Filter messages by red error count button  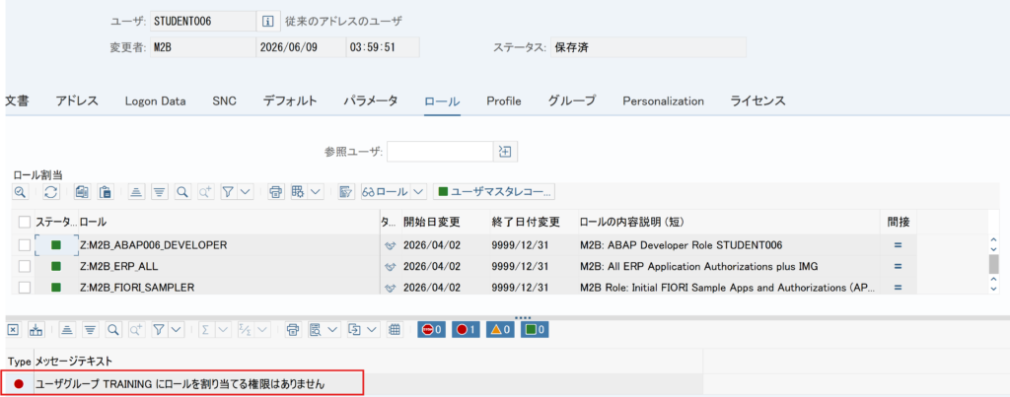[466, 330]
